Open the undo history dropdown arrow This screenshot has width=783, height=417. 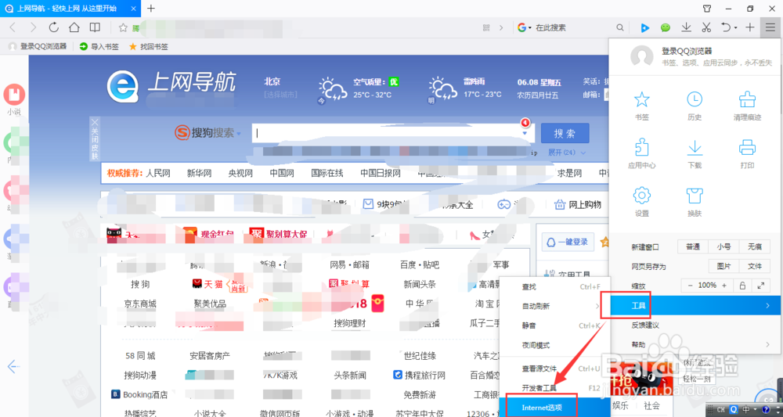[735, 28]
